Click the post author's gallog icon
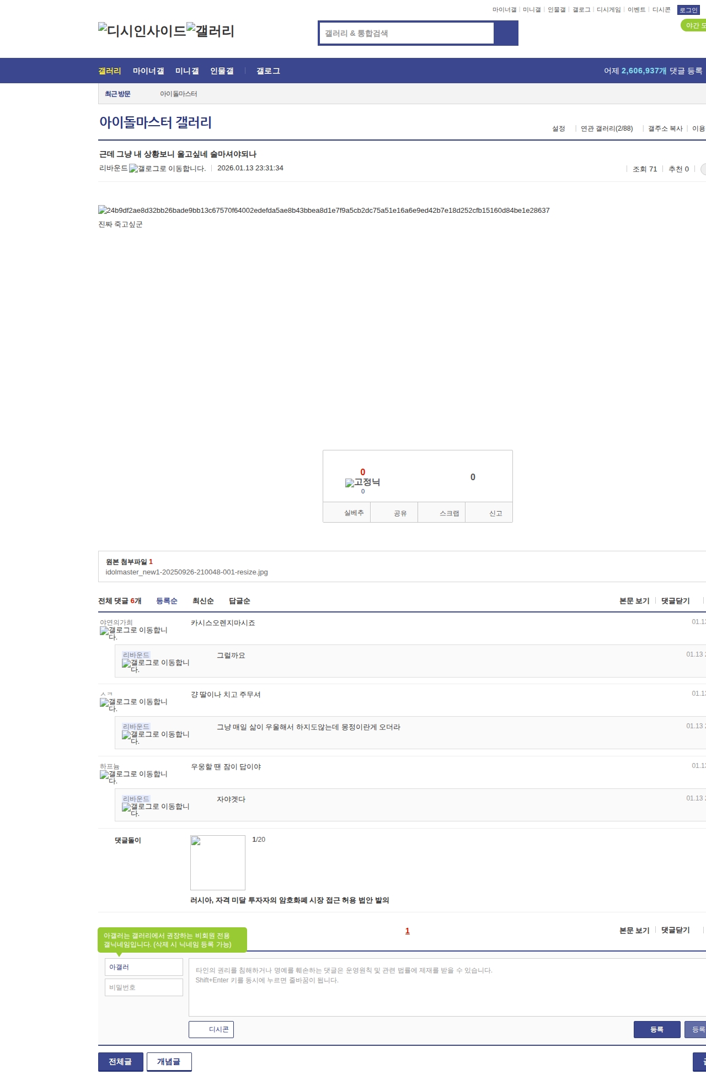 point(167,169)
